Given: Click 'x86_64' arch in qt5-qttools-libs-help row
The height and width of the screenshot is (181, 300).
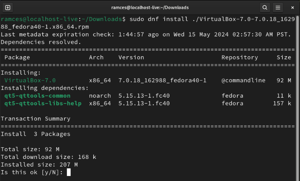Looking at the screenshot, I should click(x=100, y=103).
